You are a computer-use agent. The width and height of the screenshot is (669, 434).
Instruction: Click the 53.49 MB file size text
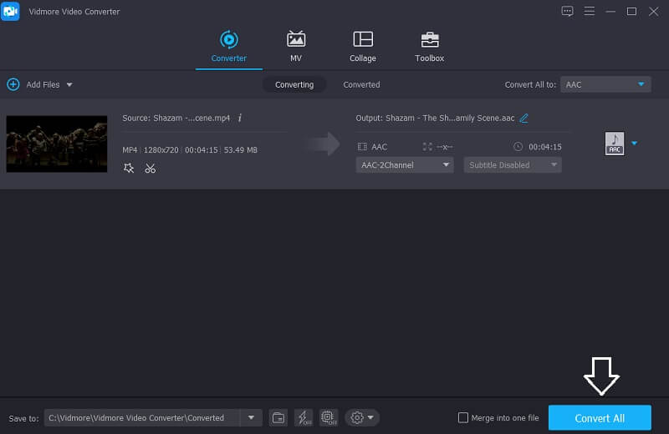241,150
